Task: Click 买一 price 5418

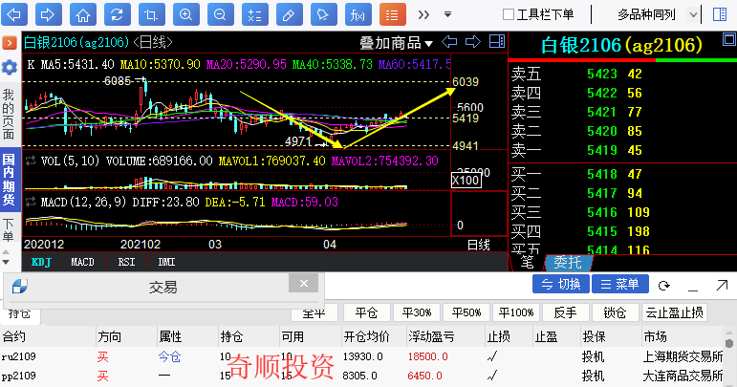Action: [x=602, y=174]
